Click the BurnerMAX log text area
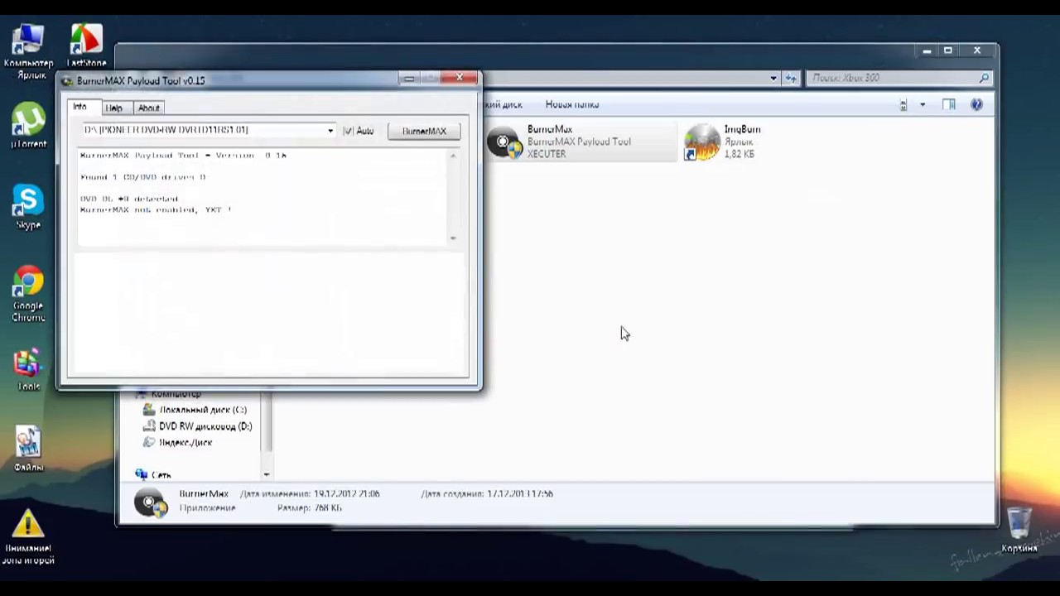Screen dimensions: 1060x596 point(262,197)
